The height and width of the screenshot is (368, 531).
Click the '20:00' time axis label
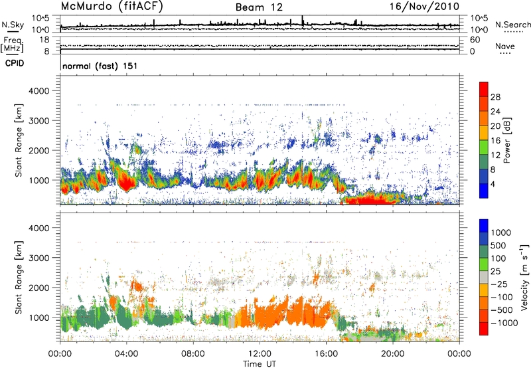click(393, 354)
